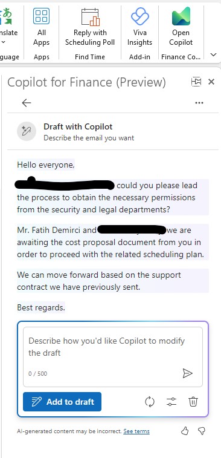This screenshot has height=458, width=221.
Task: Click the Translate icon
Action: 6,17
